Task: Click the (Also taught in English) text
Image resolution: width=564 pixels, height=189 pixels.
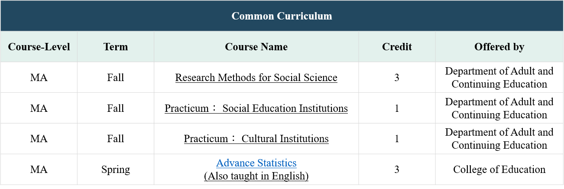Action: click(x=256, y=176)
